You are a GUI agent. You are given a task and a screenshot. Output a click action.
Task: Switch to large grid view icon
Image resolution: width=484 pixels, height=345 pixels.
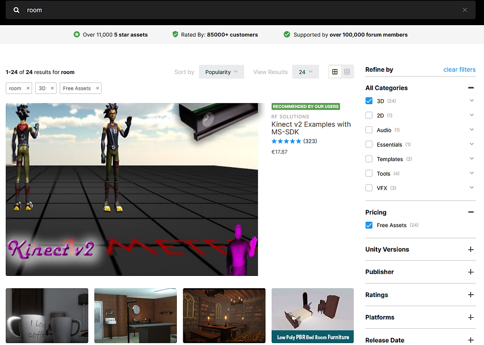335,72
